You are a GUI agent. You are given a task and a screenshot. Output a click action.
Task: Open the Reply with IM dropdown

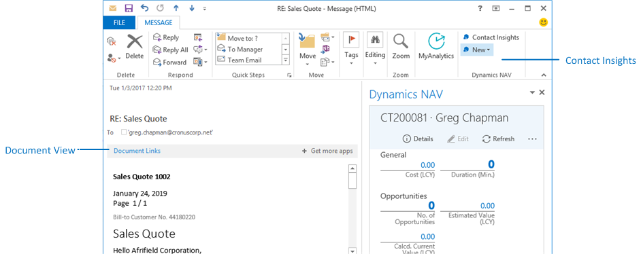[x=200, y=50]
